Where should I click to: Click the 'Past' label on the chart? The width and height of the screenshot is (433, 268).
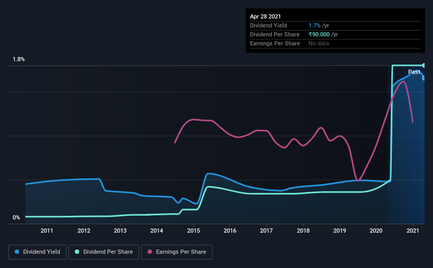tap(414, 72)
